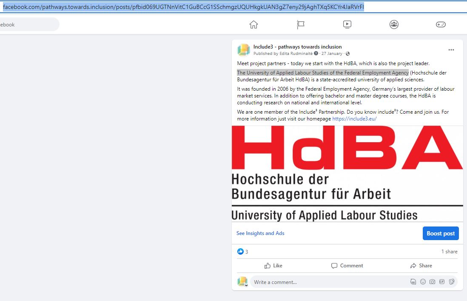Viewport: 467px width, 301px height.
Task: Open the emoji picker in comment box
Action: [x=423, y=282]
